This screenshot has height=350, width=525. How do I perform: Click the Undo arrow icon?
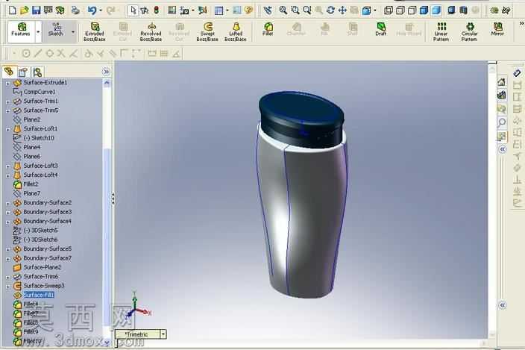point(92,10)
